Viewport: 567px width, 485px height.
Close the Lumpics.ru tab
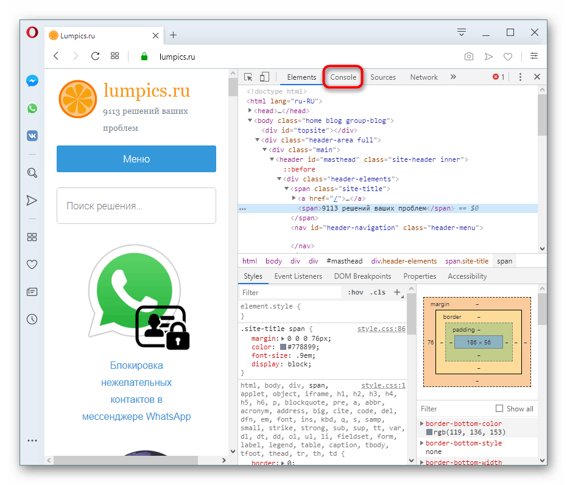(155, 35)
